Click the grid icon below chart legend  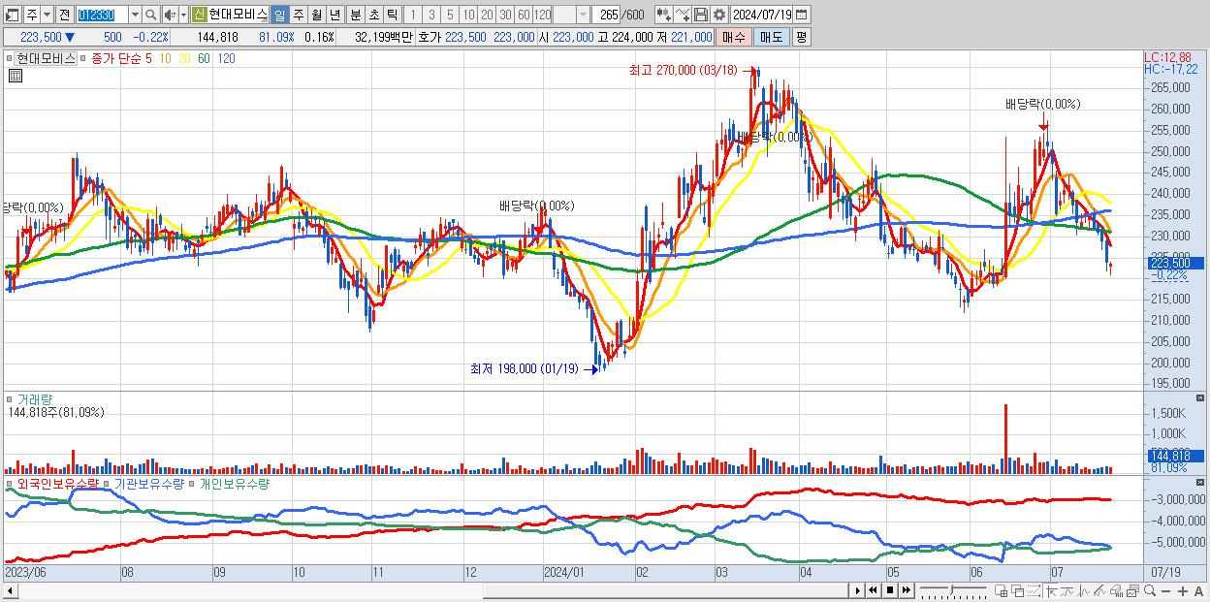(15, 76)
